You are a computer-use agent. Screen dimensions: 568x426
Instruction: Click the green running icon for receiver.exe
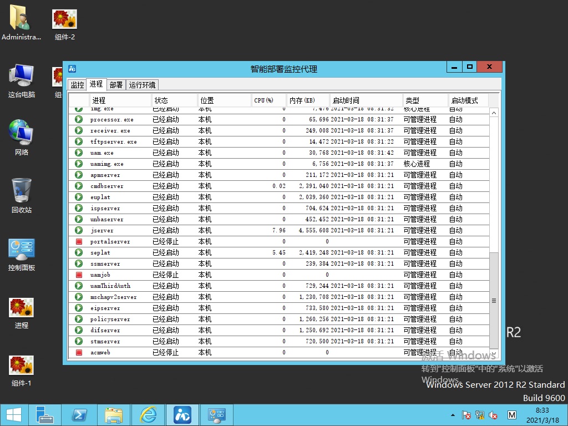(x=79, y=130)
